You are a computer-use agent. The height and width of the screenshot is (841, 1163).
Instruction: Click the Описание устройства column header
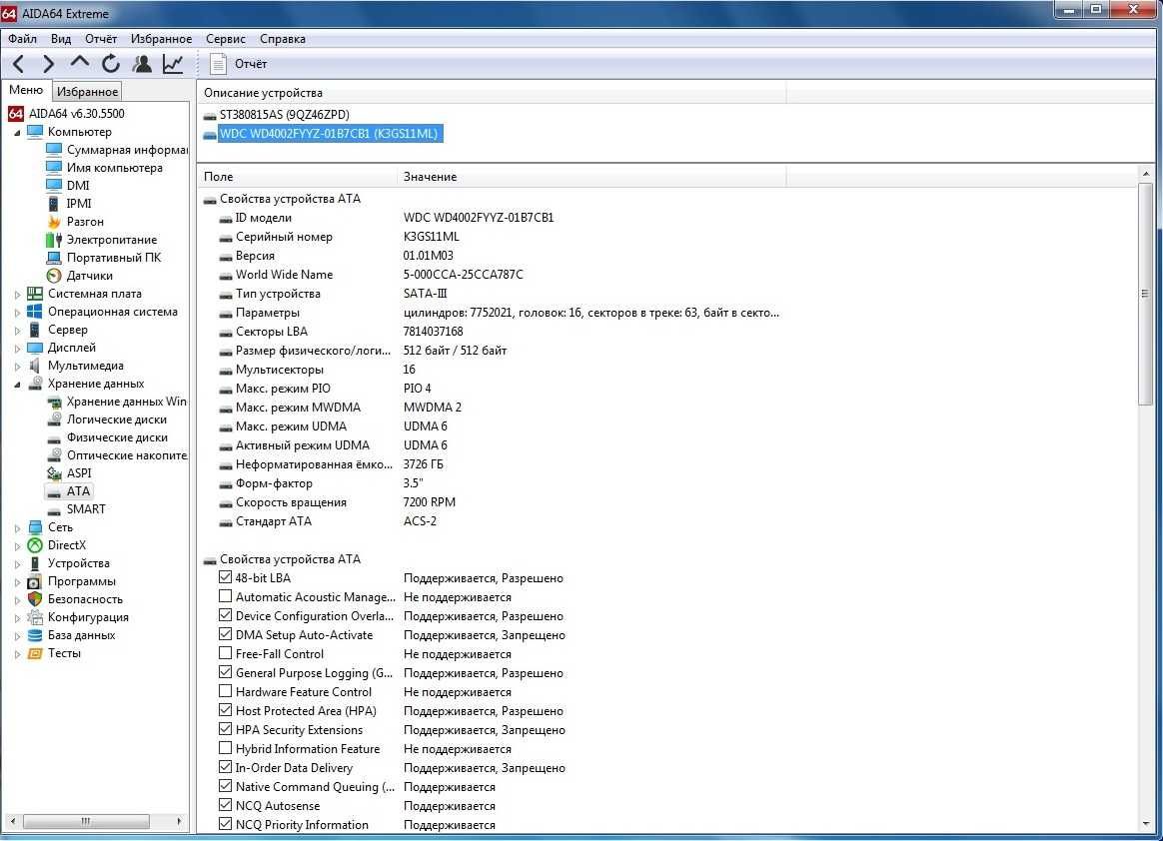tap(491, 93)
